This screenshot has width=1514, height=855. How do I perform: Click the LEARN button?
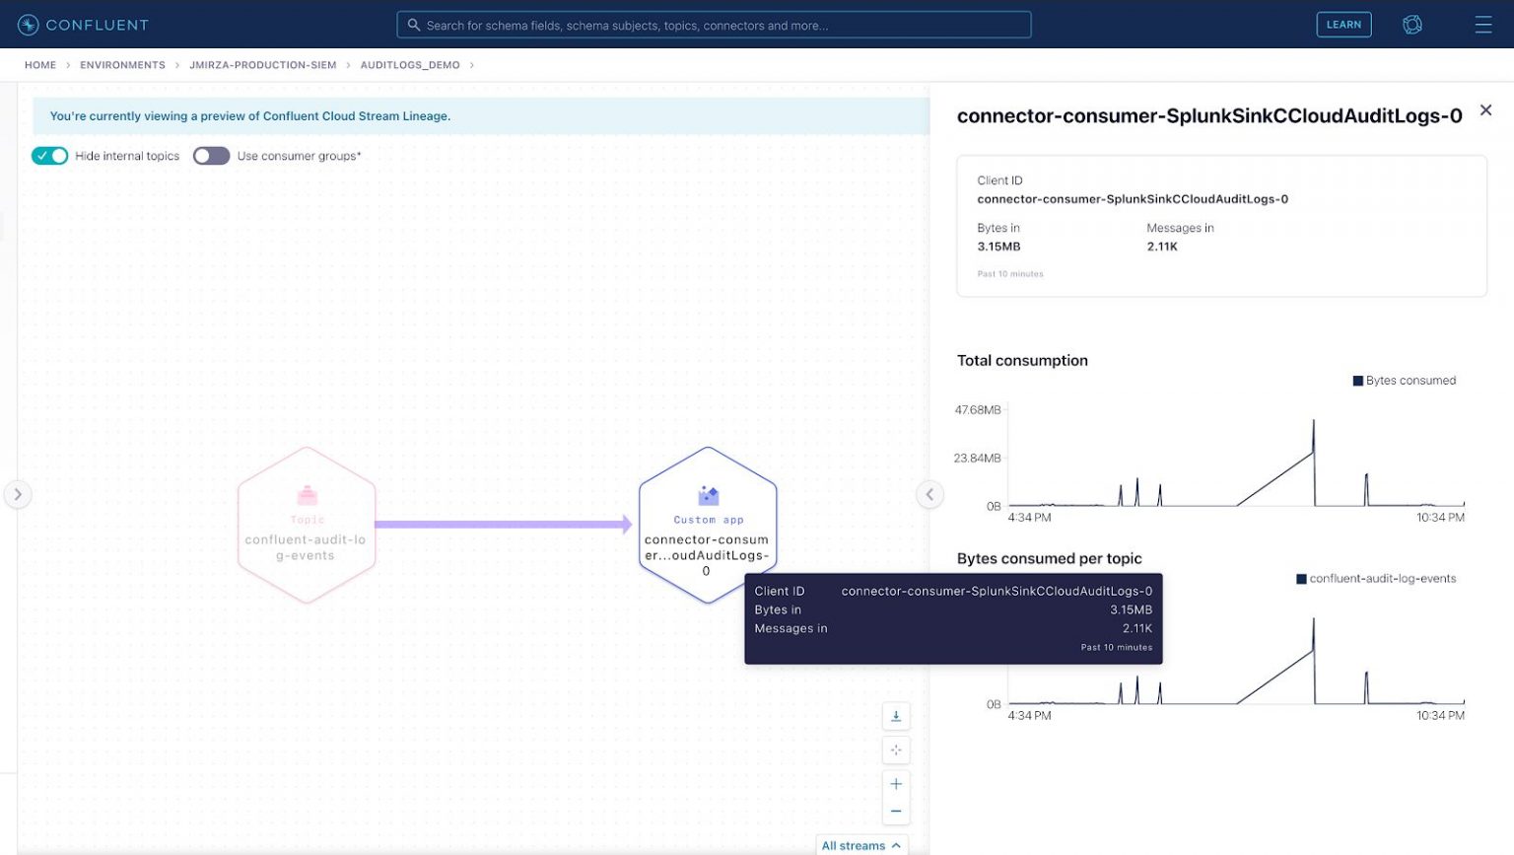[x=1343, y=24]
